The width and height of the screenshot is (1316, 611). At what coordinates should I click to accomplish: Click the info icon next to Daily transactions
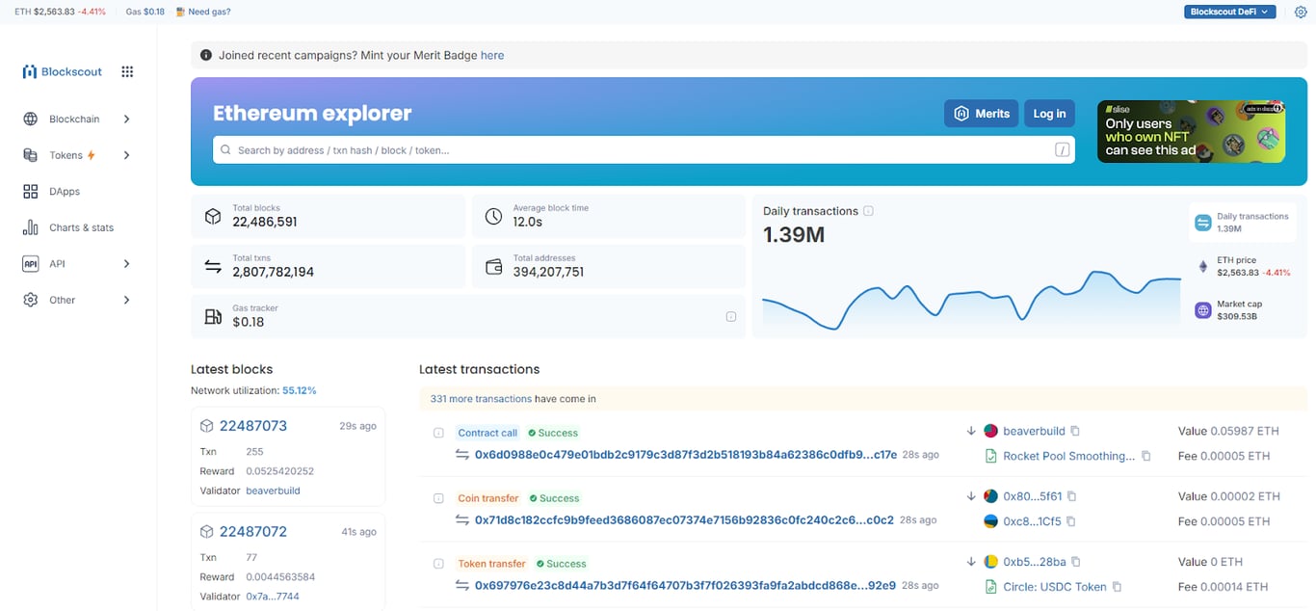pos(868,211)
